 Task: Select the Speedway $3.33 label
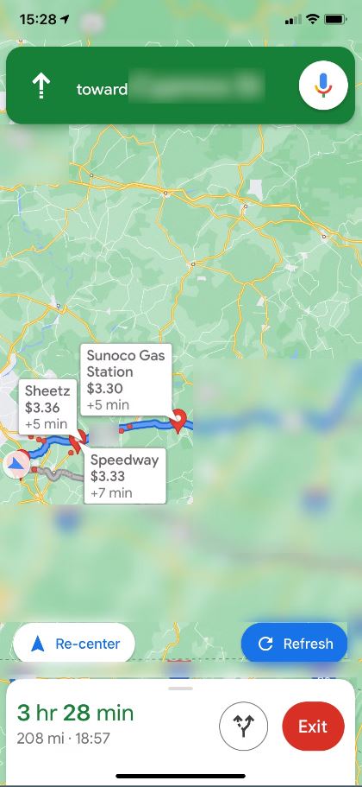pos(125,476)
